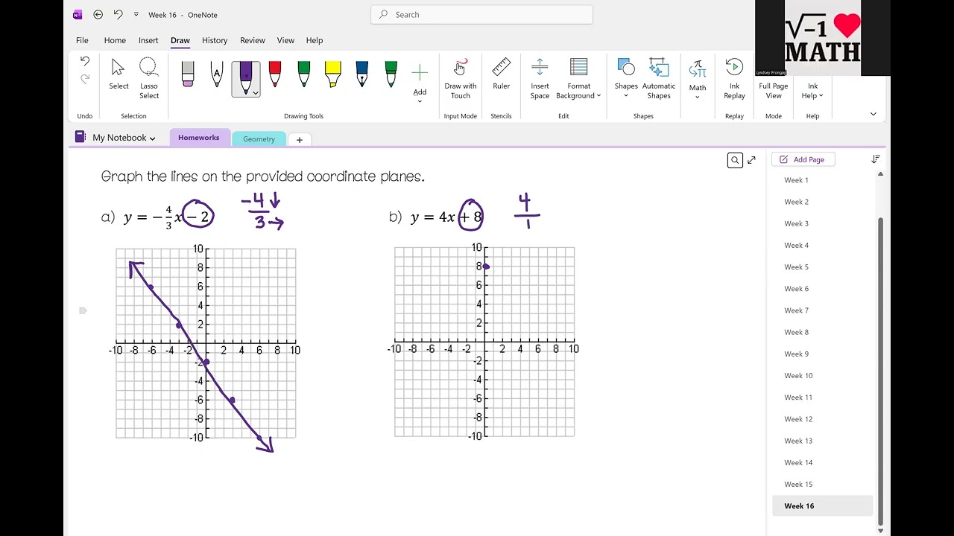Open the View tab
This screenshot has width=954, height=536.
pyautogui.click(x=285, y=40)
